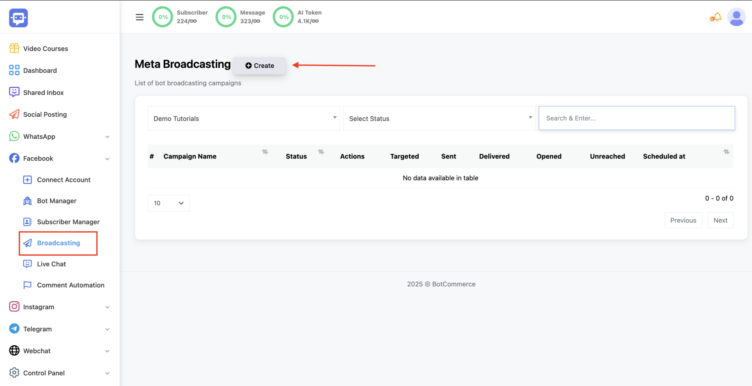The image size is (752, 386).
Task: Click the Subscriber Manager icon
Action: coord(28,222)
